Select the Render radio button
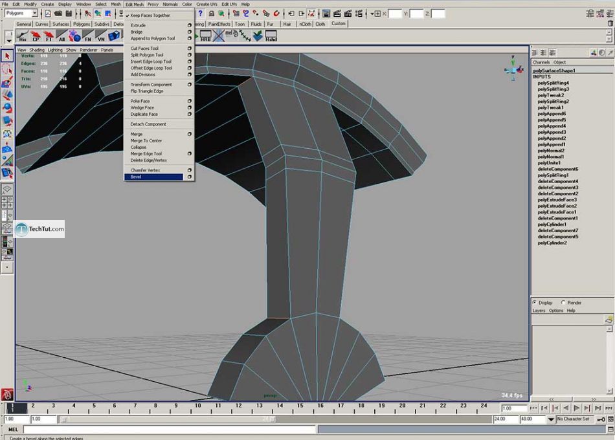 point(563,303)
